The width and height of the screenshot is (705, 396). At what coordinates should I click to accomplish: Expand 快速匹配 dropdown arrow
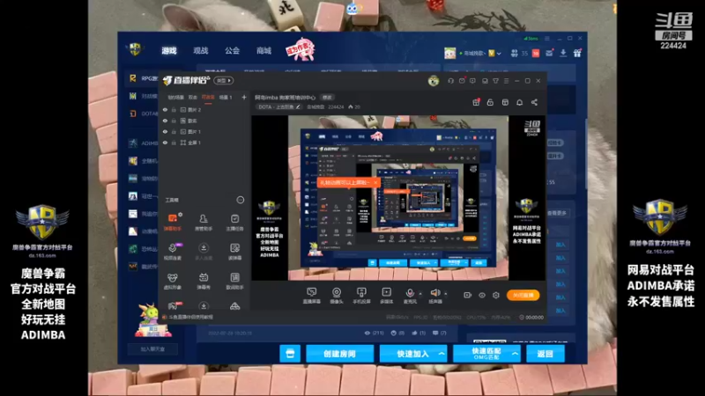(515, 354)
